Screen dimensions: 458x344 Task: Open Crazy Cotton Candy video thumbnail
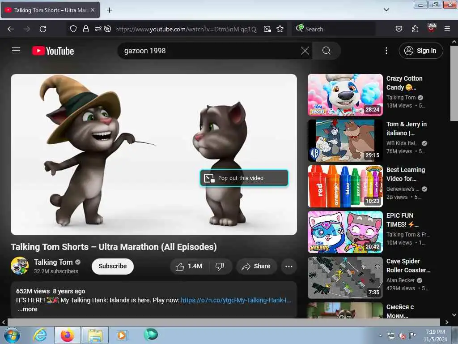click(x=345, y=95)
